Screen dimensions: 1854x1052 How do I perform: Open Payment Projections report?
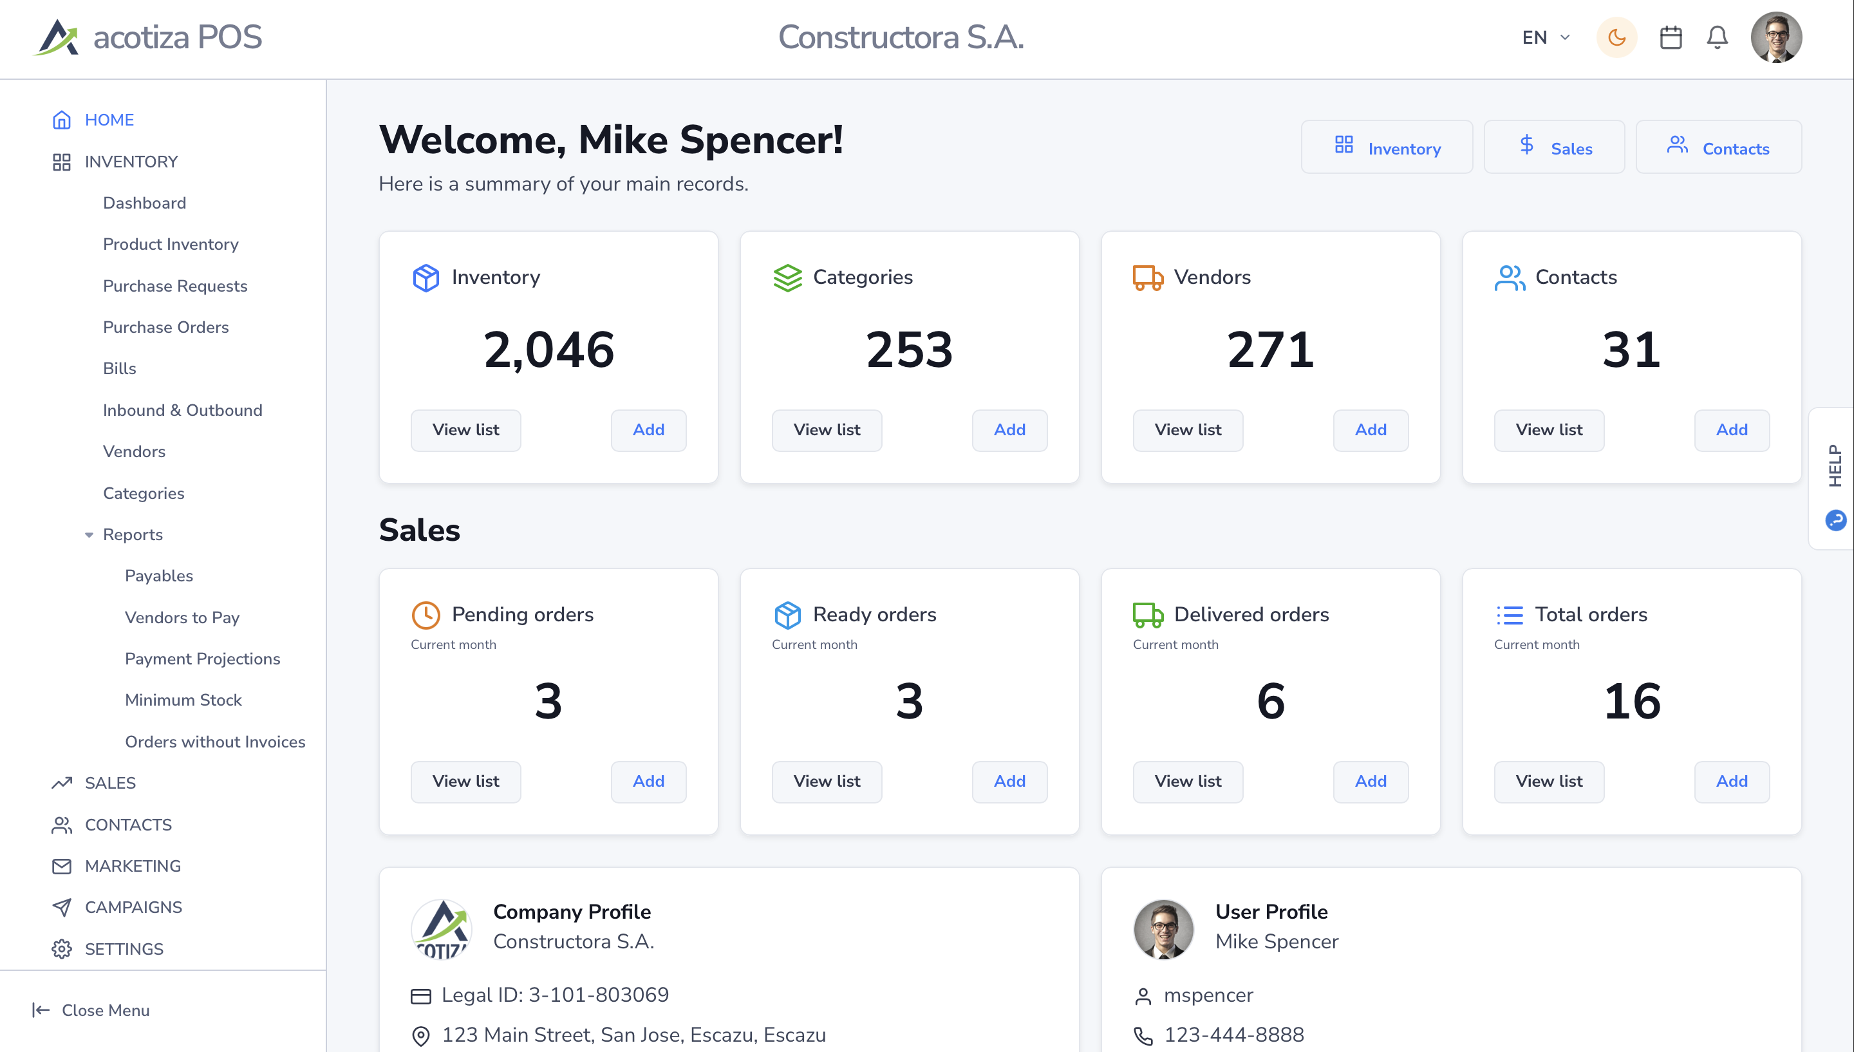[x=202, y=658]
